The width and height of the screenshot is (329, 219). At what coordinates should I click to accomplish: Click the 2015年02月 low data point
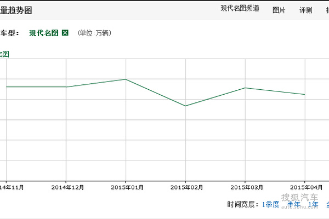click(185, 106)
